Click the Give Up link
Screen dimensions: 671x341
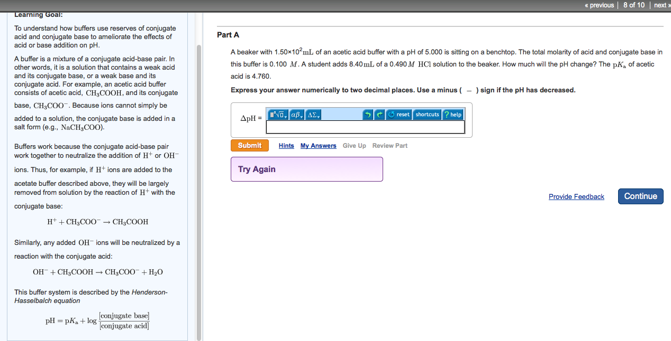354,146
